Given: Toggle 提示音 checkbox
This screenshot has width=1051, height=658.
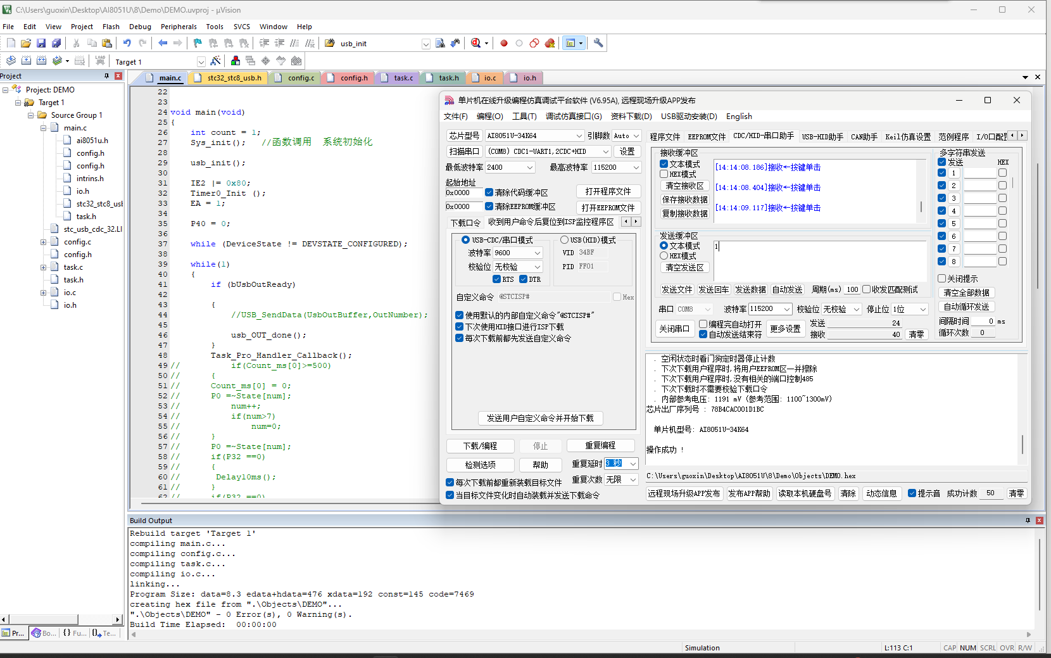Looking at the screenshot, I should tap(912, 493).
